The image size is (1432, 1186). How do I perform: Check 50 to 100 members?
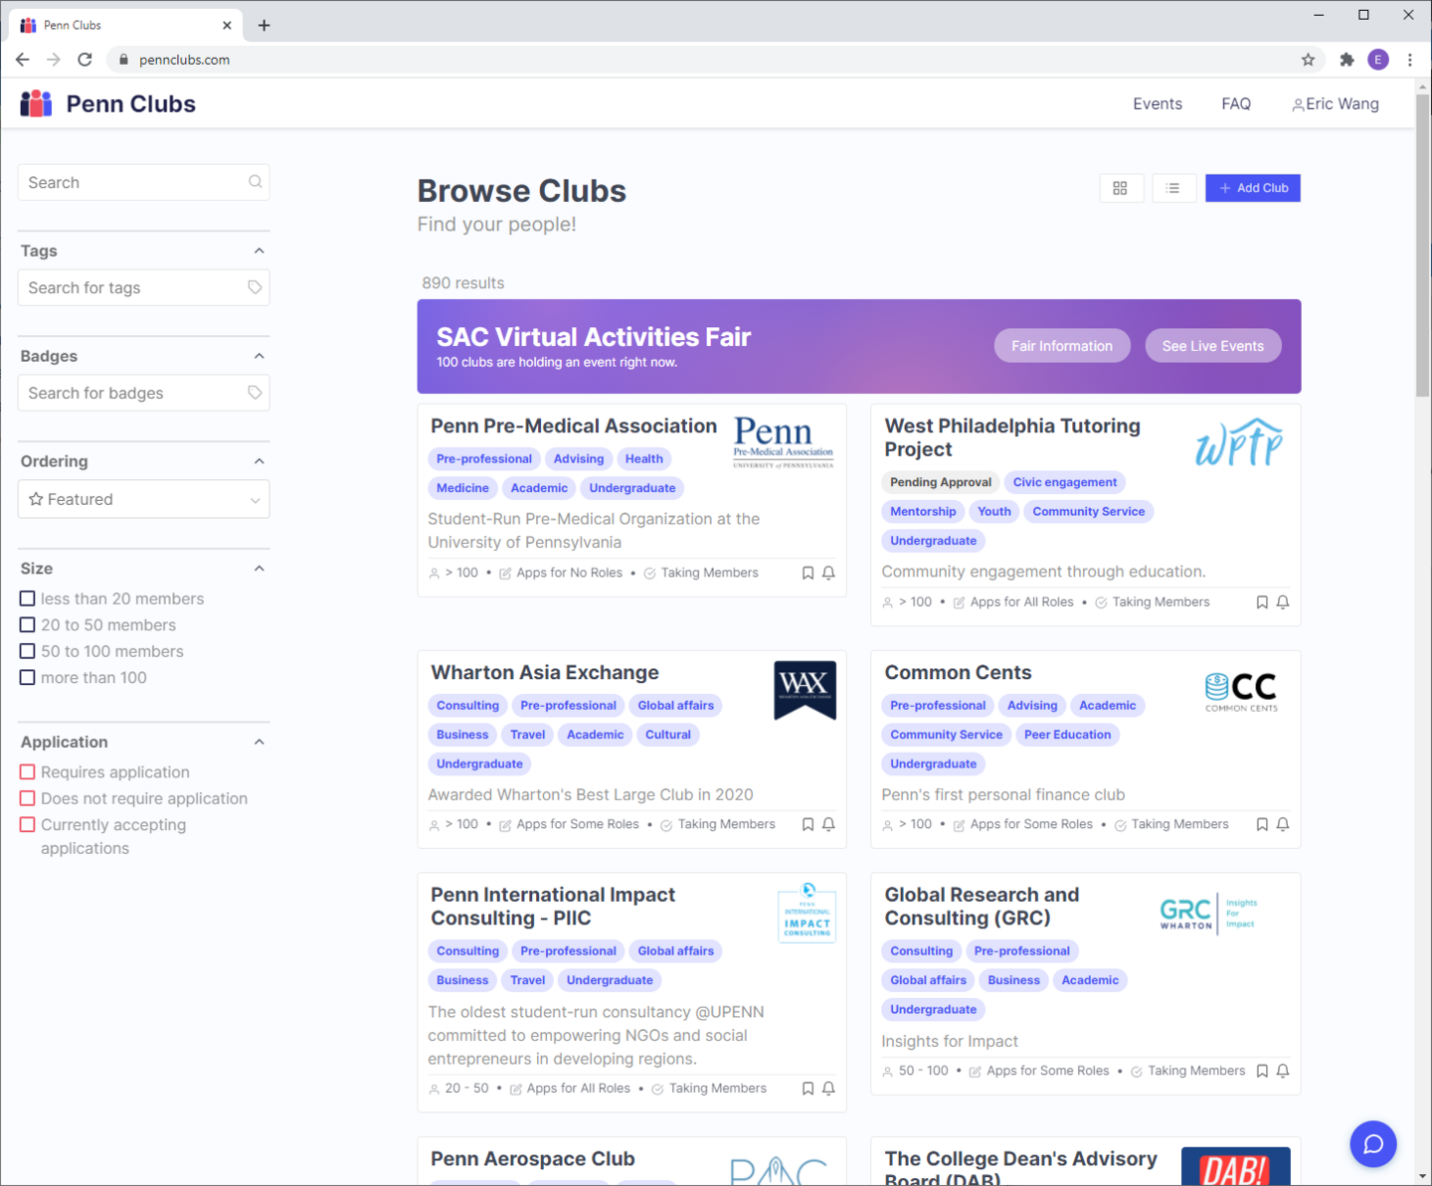28,651
